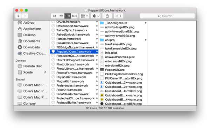This screenshot has width=210, height=130.
Task: Switch to list view mode
Action: pos(61,16)
